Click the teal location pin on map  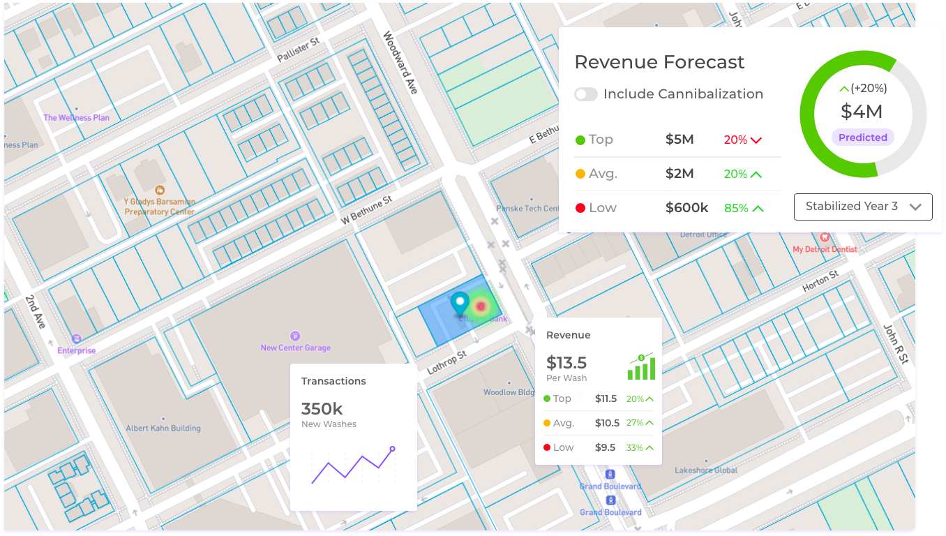(x=460, y=305)
